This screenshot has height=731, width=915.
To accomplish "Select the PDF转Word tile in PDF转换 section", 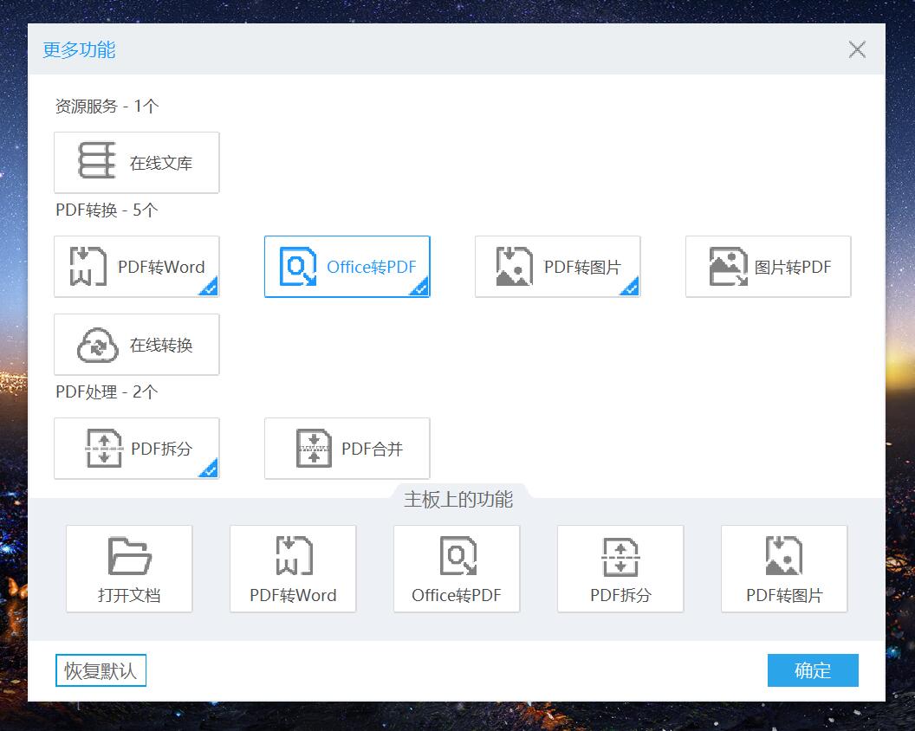I will (137, 267).
